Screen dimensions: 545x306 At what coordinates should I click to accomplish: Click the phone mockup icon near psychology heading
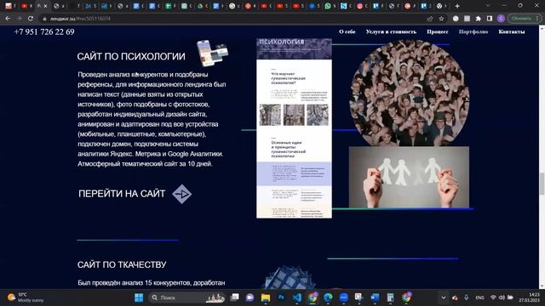[x=212, y=53]
